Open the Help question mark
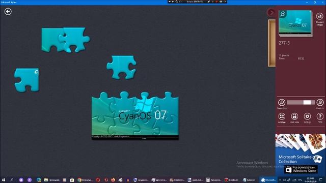326x183 pixels. (x=320, y=116)
